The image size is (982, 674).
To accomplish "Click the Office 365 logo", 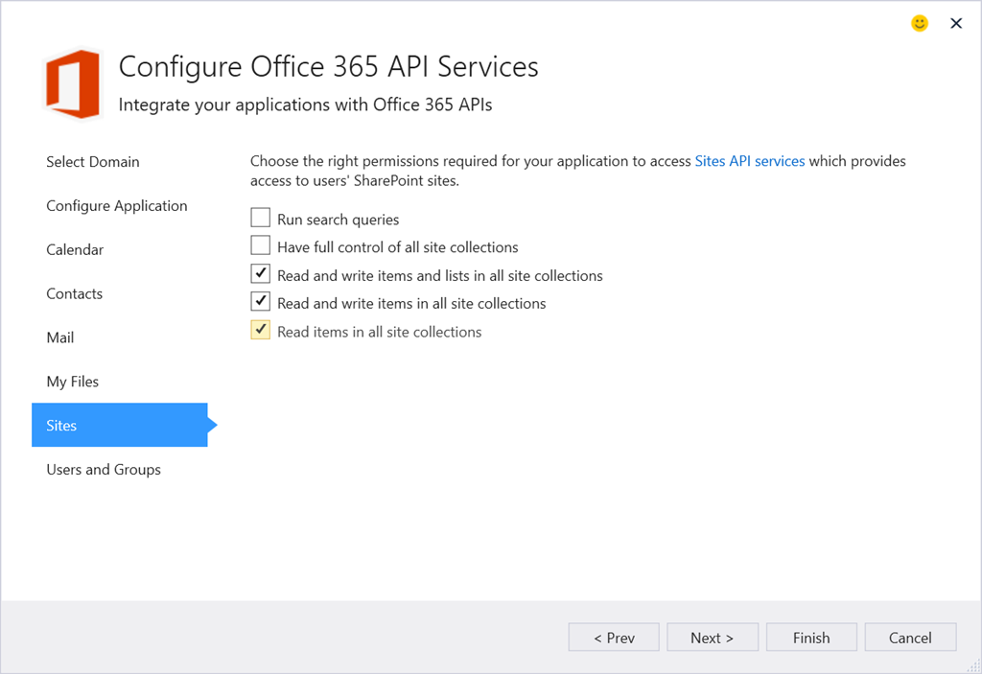I will click(73, 84).
